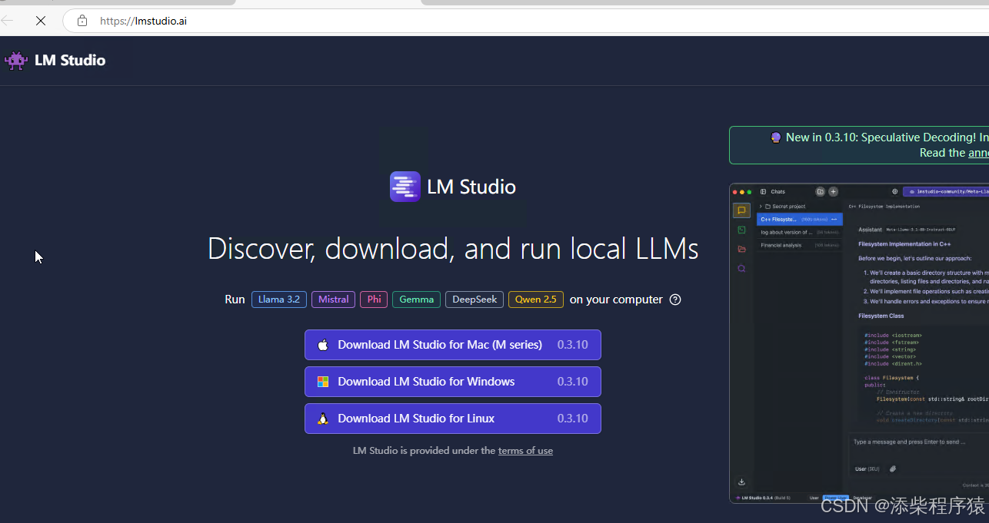The width and height of the screenshot is (989, 523).
Task: Select the Mistral model badge
Action: click(x=333, y=300)
